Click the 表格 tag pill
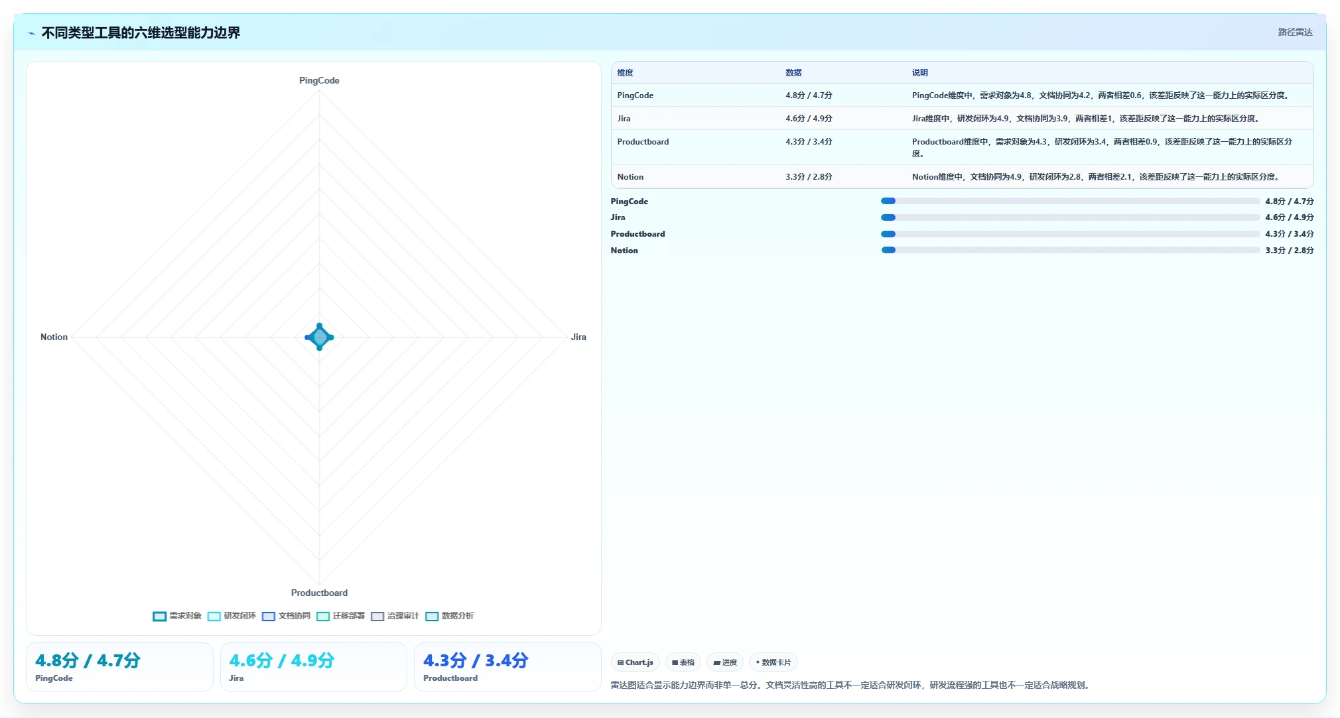 point(683,662)
